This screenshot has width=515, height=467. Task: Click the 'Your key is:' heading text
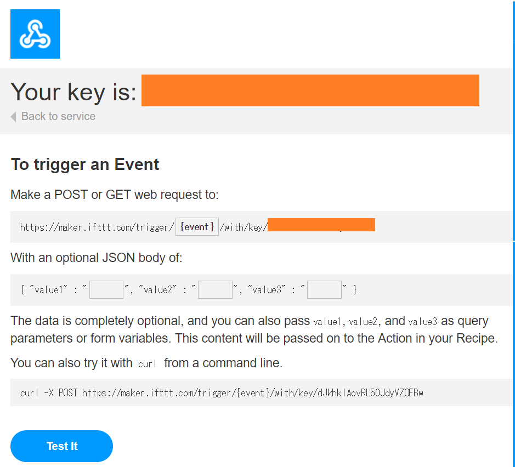tap(73, 92)
